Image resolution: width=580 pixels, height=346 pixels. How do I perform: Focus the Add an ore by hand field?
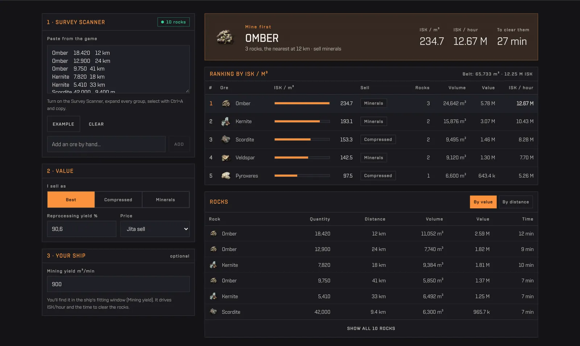pos(106,144)
